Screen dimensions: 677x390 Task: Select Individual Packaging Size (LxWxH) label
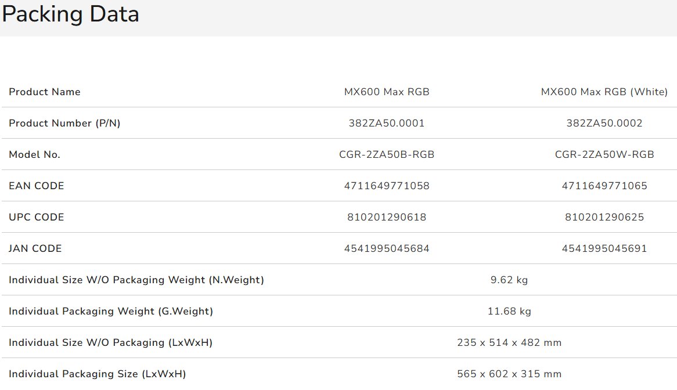(x=97, y=374)
